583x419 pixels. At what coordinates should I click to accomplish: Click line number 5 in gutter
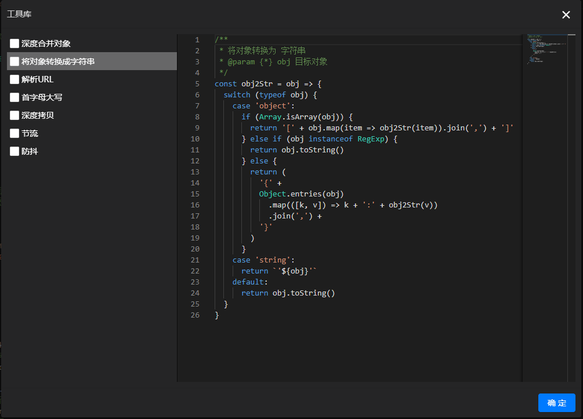197,84
